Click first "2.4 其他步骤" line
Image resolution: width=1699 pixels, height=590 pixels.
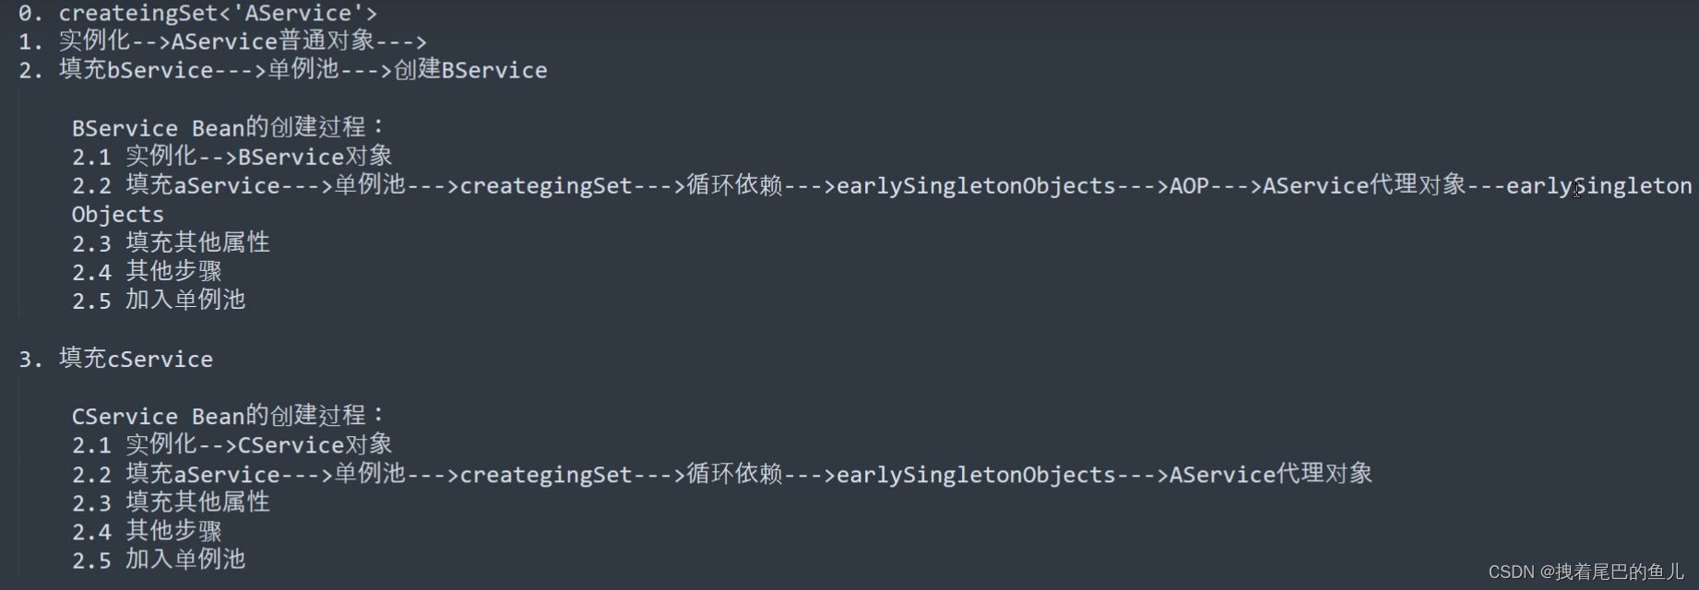pyautogui.click(x=147, y=271)
